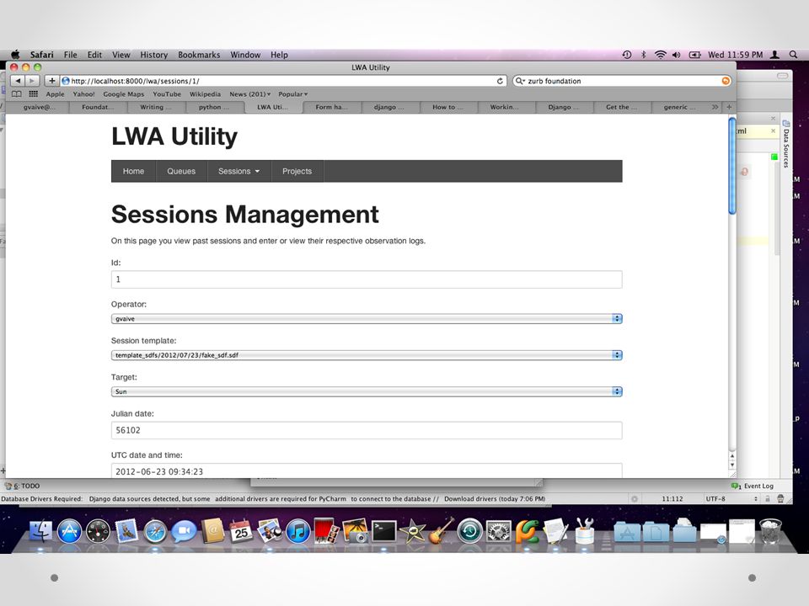Go to Home in the LWA navbar
The height and width of the screenshot is (606, 809).
133,171
